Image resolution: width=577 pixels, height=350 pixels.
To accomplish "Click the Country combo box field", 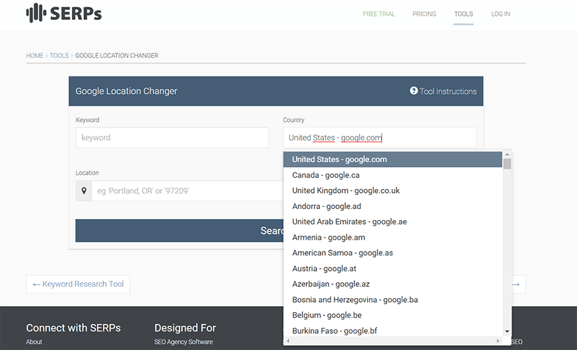I will click(379, 138).
